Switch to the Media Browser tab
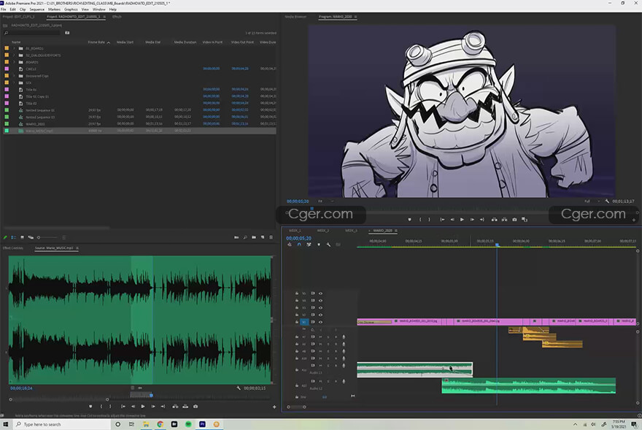The width and height of the screenshot is (642, 430). (295, 17)
